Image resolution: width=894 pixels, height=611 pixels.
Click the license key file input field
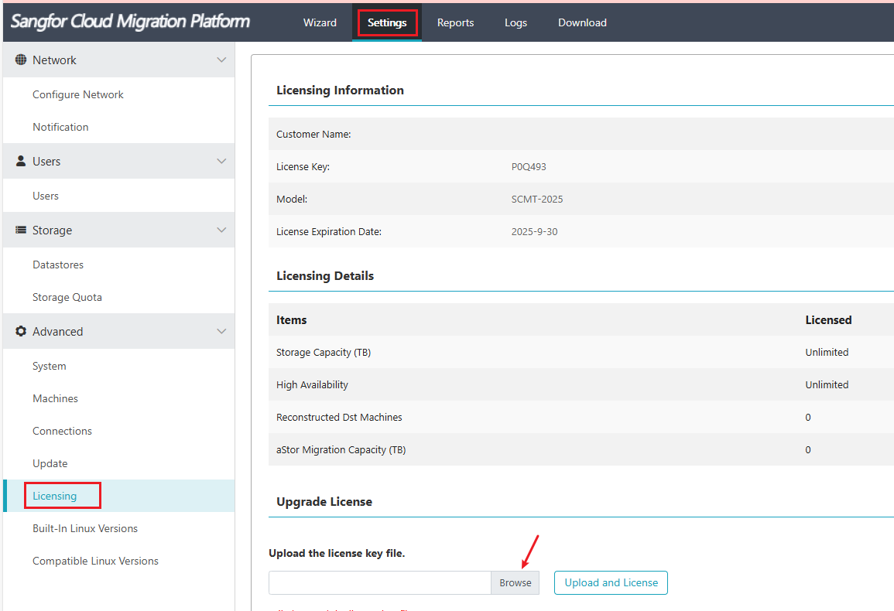pos(380,583)
